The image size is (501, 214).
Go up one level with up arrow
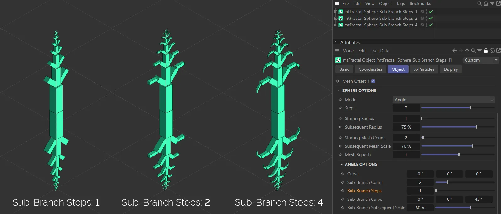[467, 51]
